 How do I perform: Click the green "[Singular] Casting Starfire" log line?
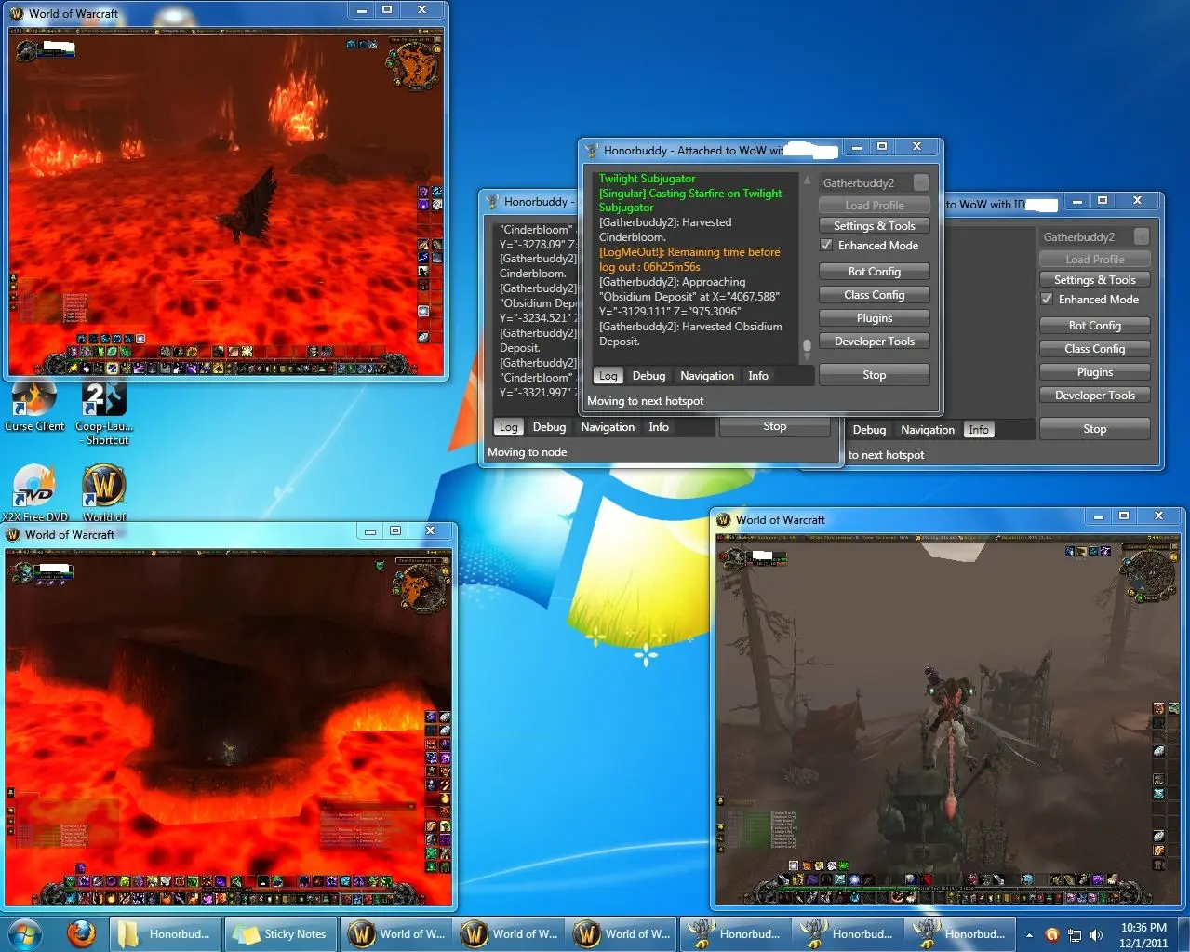click(690, 200)
